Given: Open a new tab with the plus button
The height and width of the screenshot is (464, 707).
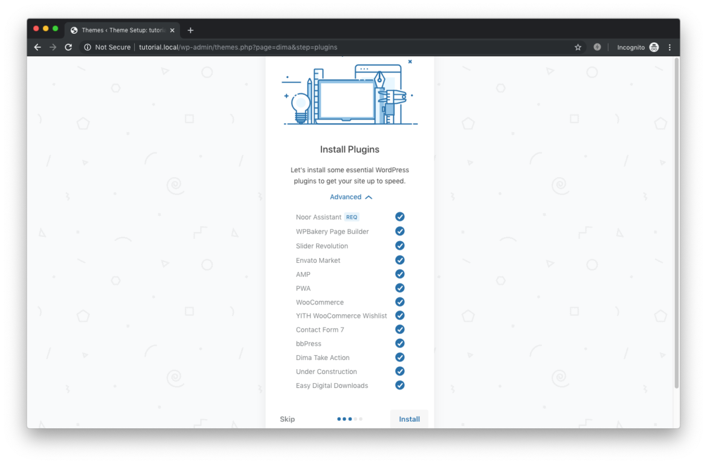Looking at the screenshot, I should [190, 30].
